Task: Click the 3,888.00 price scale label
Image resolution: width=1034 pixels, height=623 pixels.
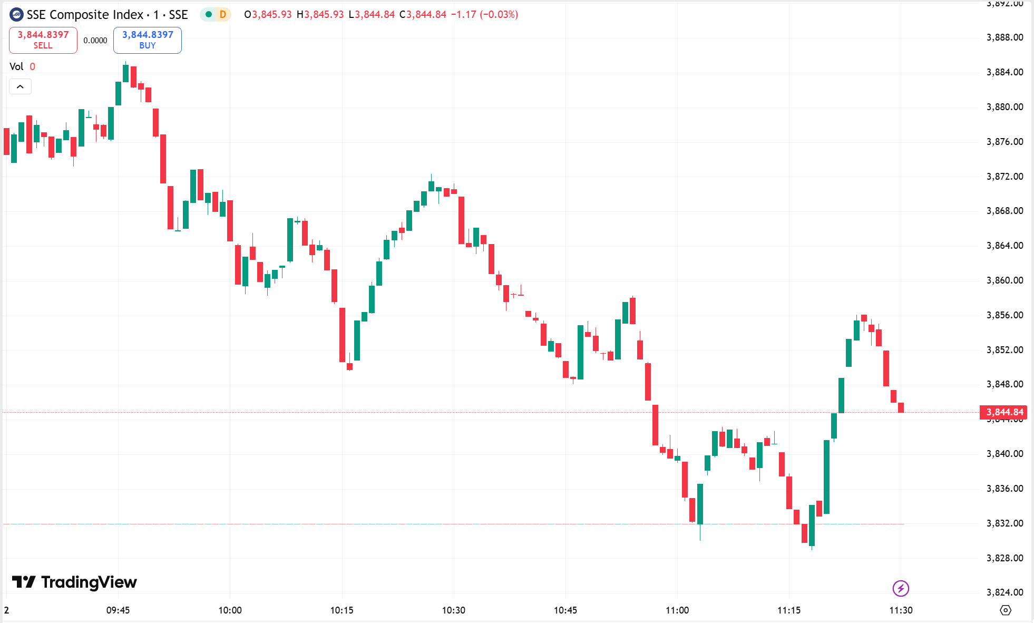Action: tap(1004, 37)
